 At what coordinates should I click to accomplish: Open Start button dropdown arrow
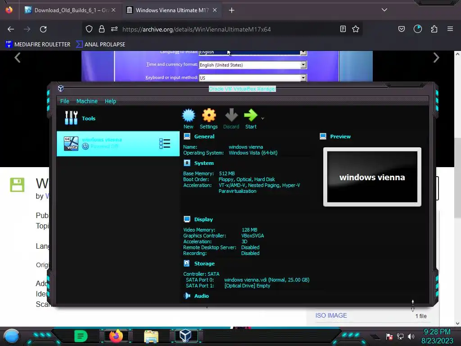[262, 118]
